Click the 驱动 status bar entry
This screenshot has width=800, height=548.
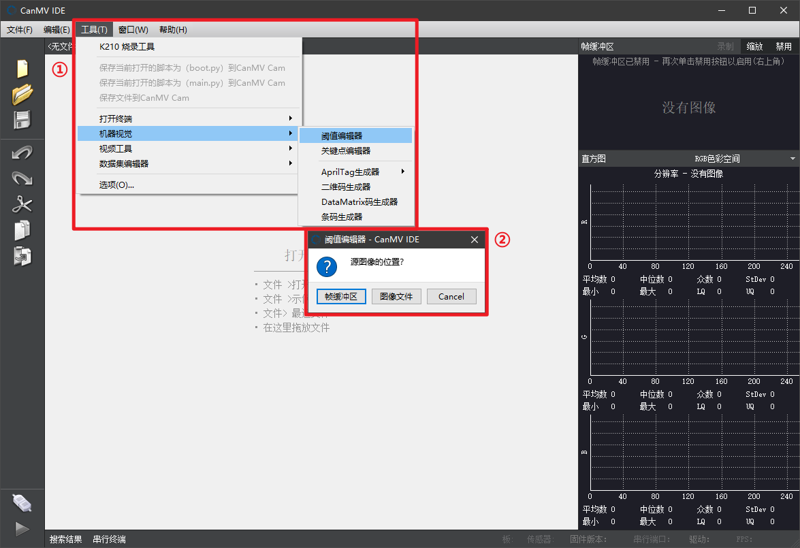coord(699,539)
